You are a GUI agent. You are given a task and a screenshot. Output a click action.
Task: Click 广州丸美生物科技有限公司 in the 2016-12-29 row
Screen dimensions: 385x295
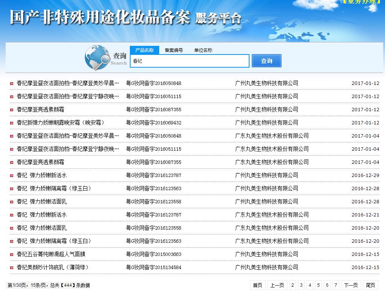[x=267, y=175]
